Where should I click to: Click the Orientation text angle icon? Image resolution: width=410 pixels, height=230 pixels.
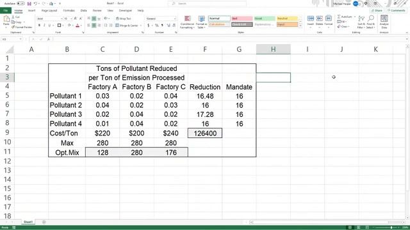[106, 19]
